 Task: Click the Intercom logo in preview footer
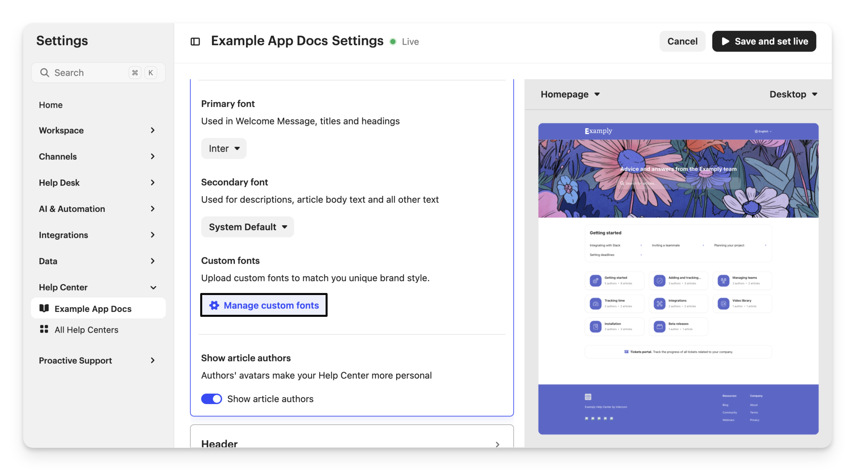[588, 397]
